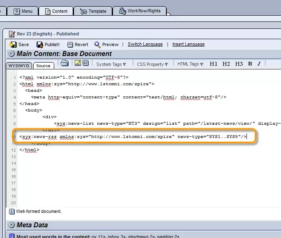Click the revision edit notepad icon

tap(12, 34)
